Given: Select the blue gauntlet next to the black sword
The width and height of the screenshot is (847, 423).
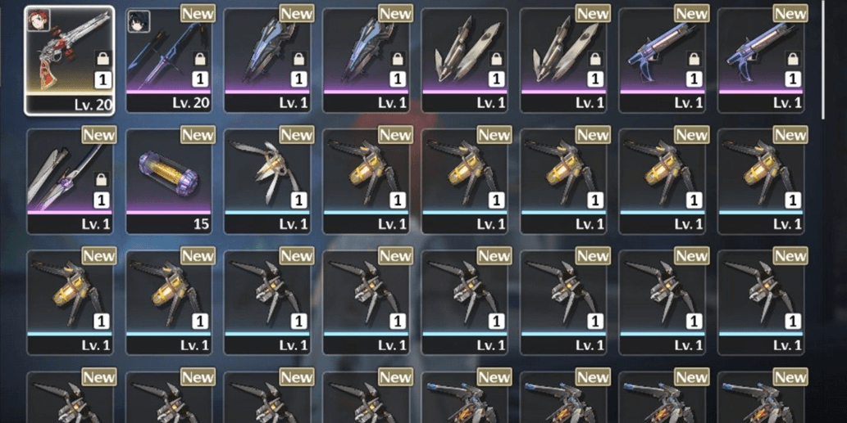Looking at the screenshot, I should (x=267, y=61).
